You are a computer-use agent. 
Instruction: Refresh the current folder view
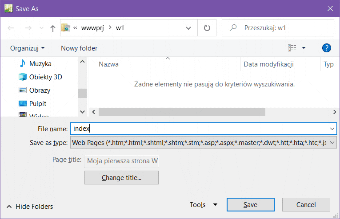(207, 28)
